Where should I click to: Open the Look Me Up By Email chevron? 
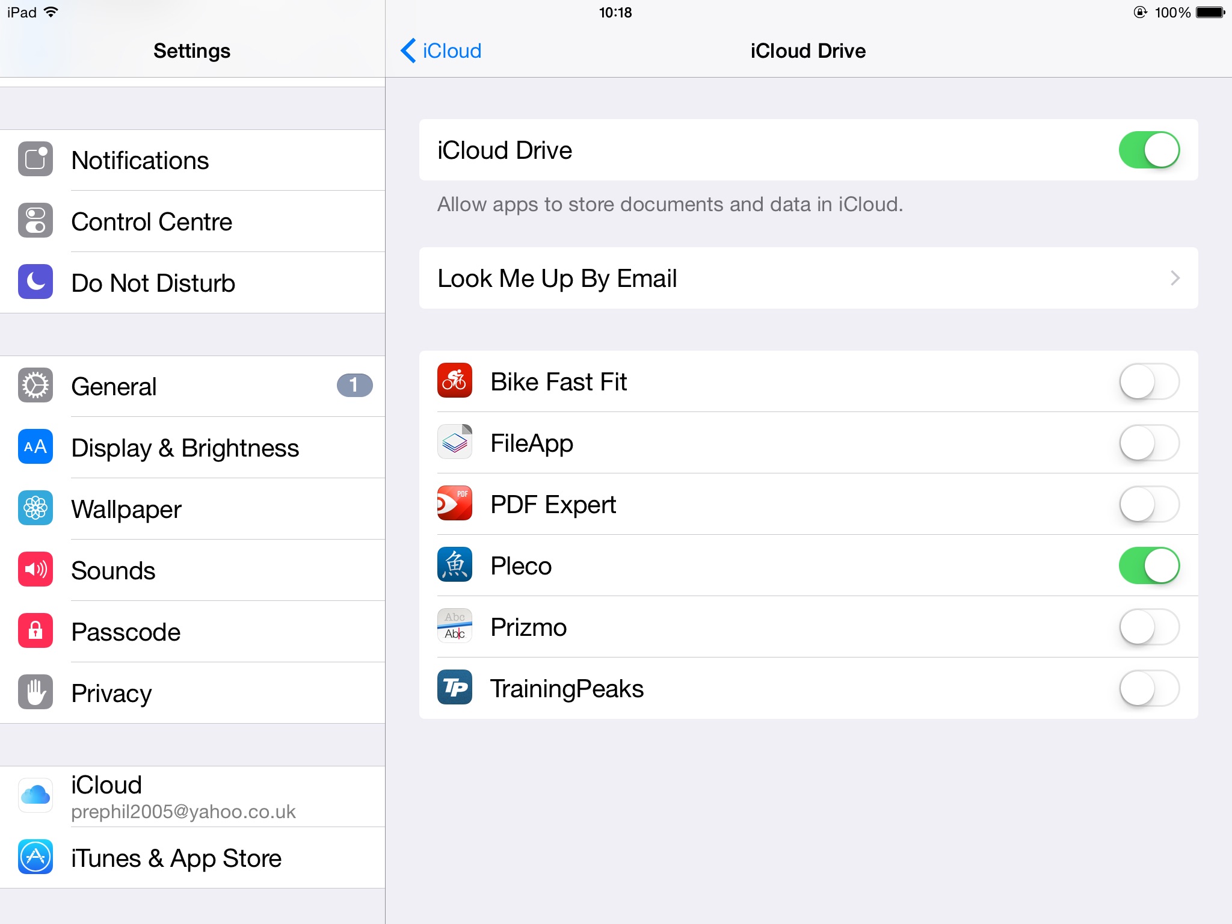click(x=1175, y=278)
